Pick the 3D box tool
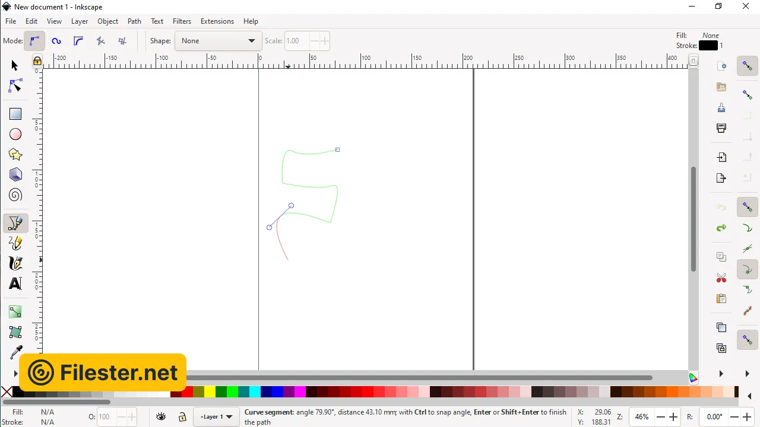The width and height of the screenshot is (760, 427). [x=15, y=175]
